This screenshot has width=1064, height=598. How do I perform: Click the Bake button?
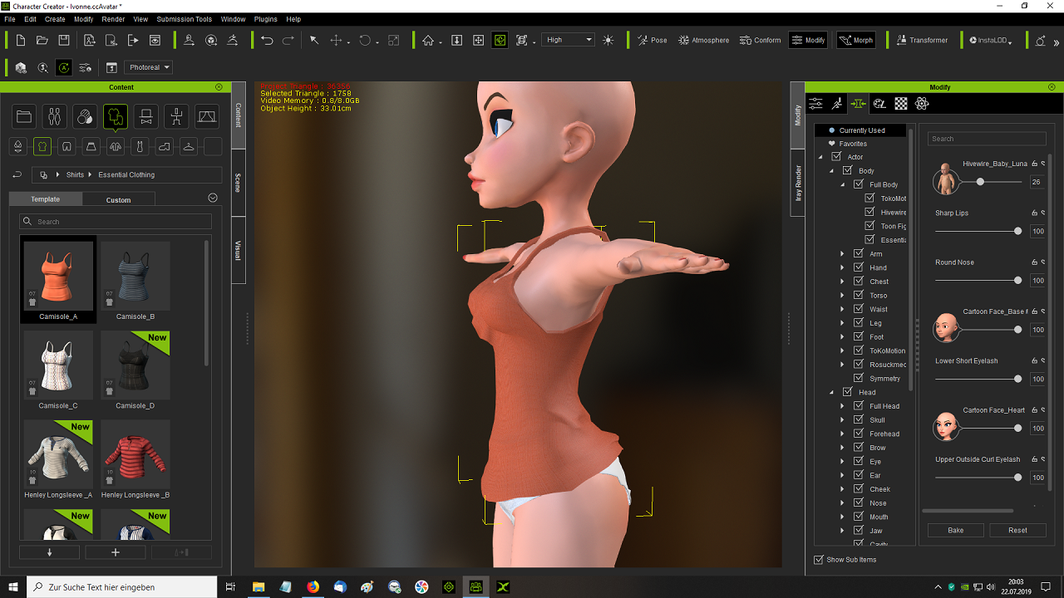[x=956, y=530]
